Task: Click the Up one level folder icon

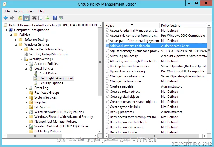Action: (20, 18)
